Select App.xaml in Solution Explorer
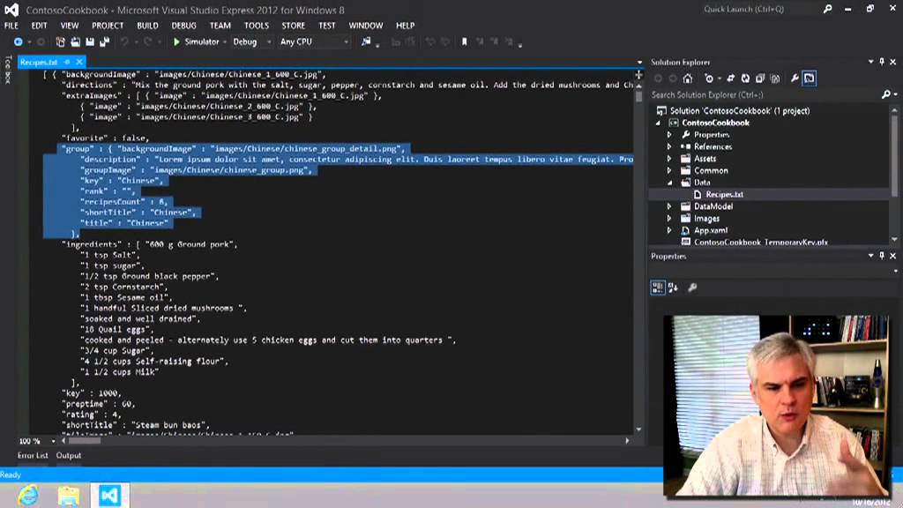 coord(711,230)
